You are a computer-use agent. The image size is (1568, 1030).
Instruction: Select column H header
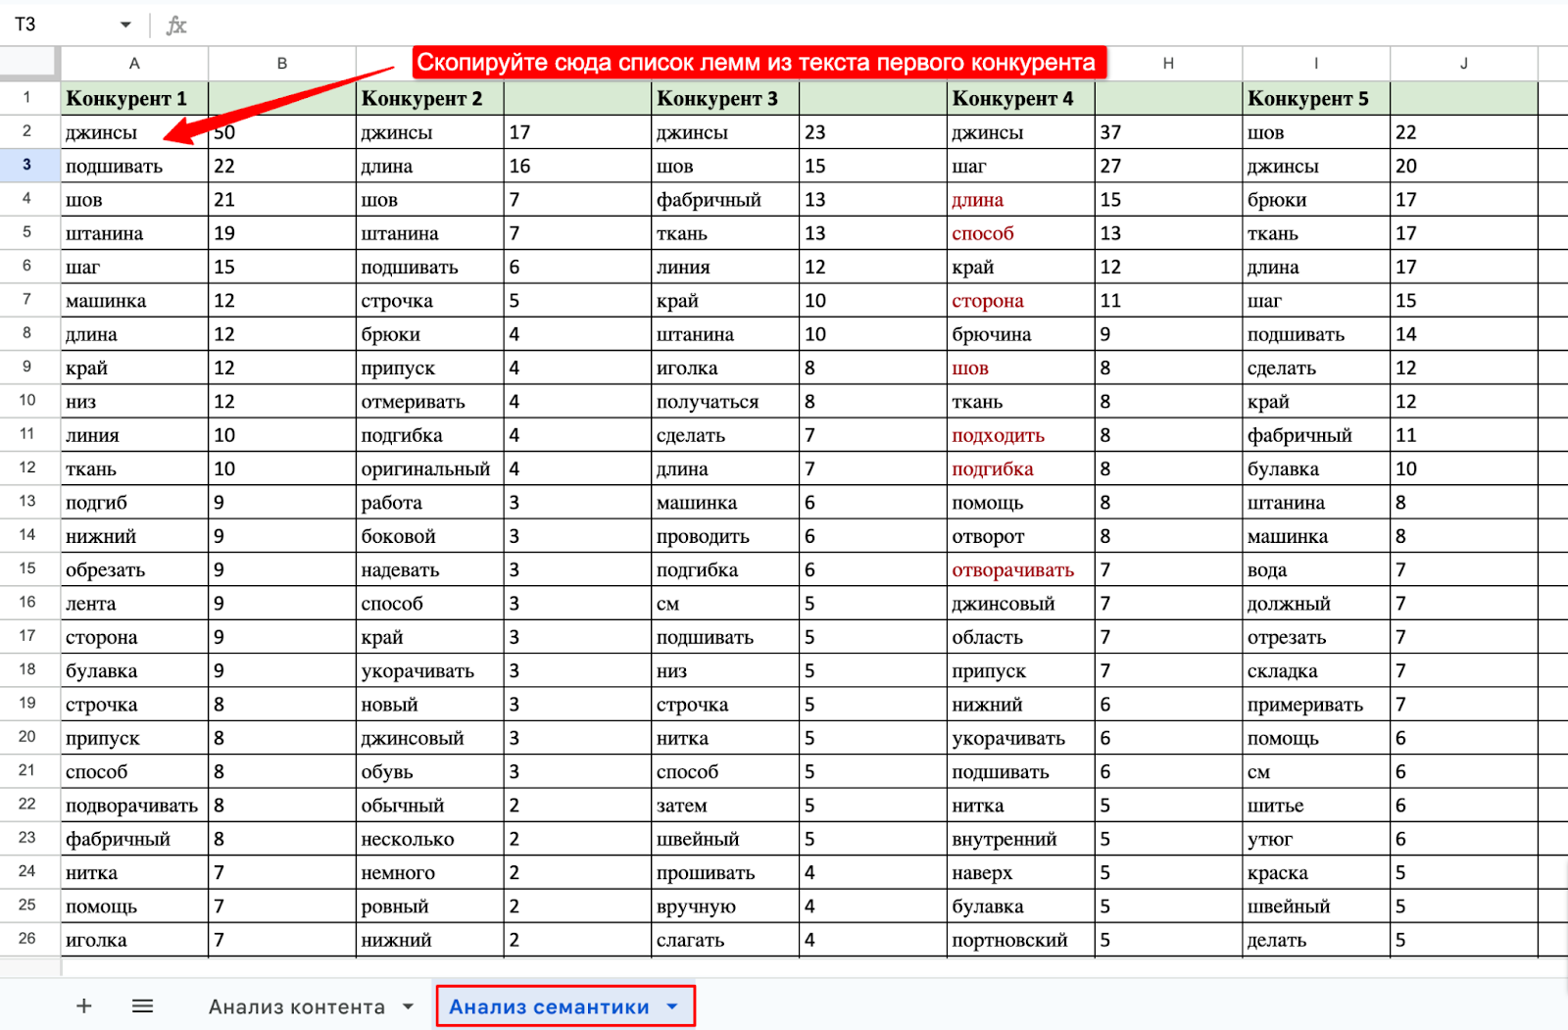(1168, 63)
